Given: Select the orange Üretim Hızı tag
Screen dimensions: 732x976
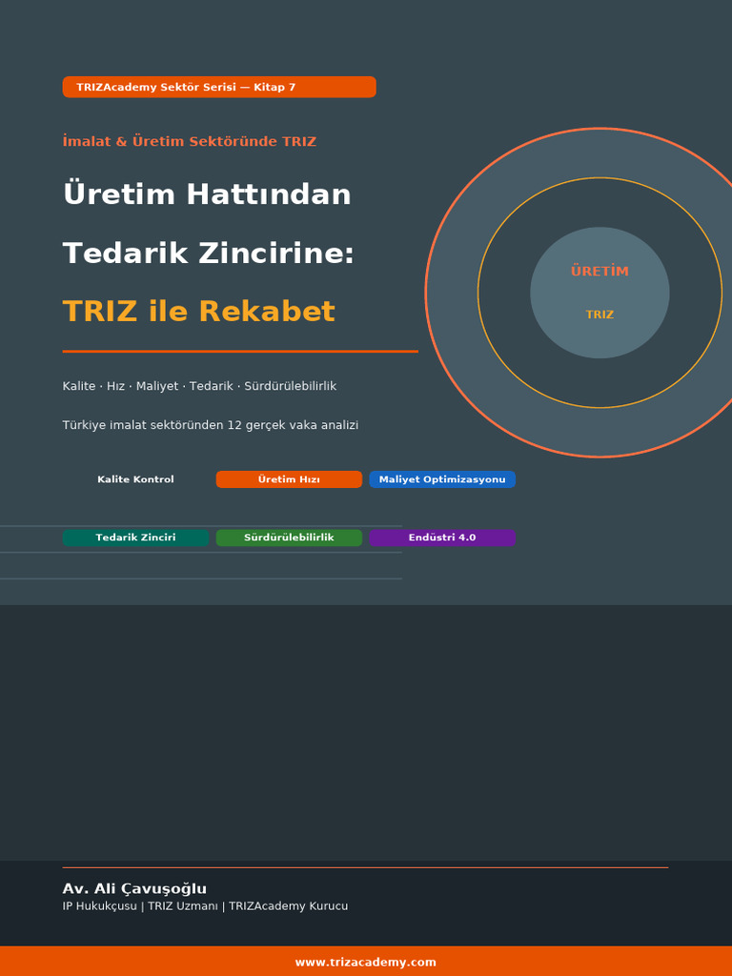Looking at the screenshot, I should tap(289, 479).
